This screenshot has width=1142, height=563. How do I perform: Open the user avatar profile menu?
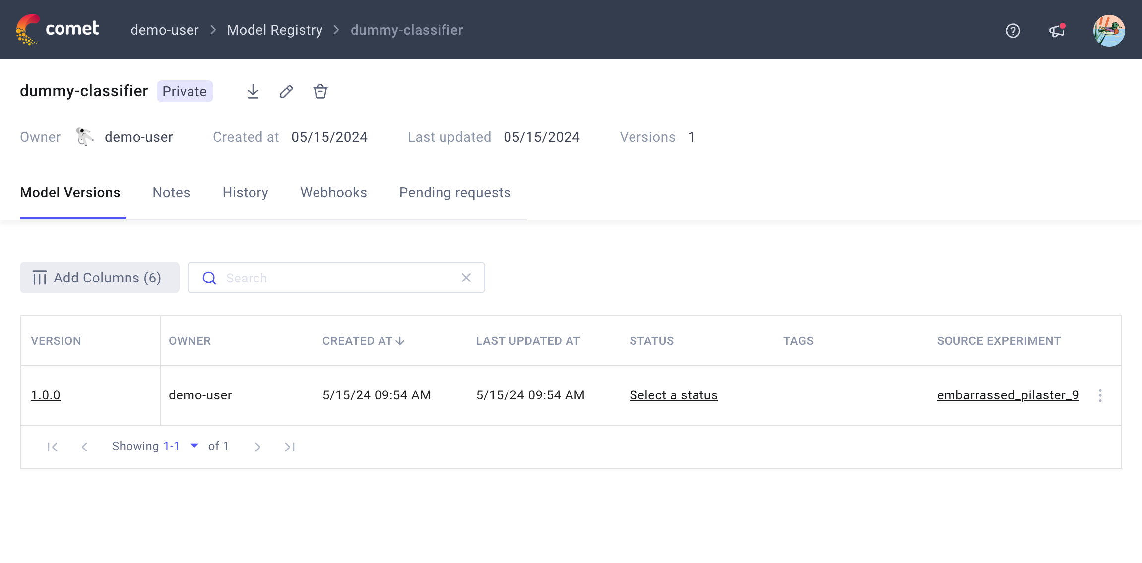click(x=1109, y=31)
